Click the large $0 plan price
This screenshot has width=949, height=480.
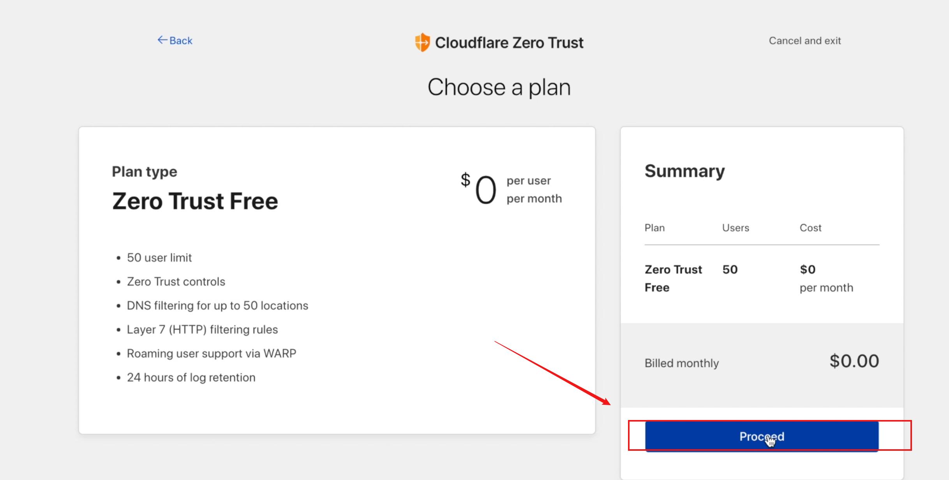[480, 190]
